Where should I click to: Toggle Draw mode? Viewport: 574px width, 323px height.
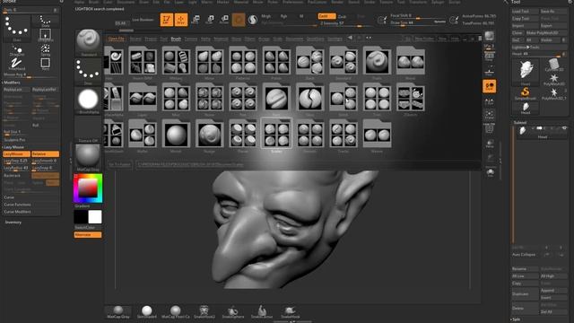pyautogui.click(x=181, y=20)
